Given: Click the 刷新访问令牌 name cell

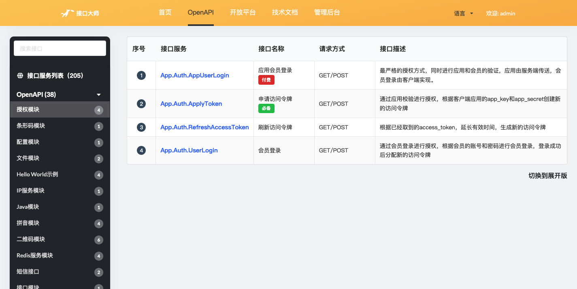Looking at the screenshot, I should [275, 127].
